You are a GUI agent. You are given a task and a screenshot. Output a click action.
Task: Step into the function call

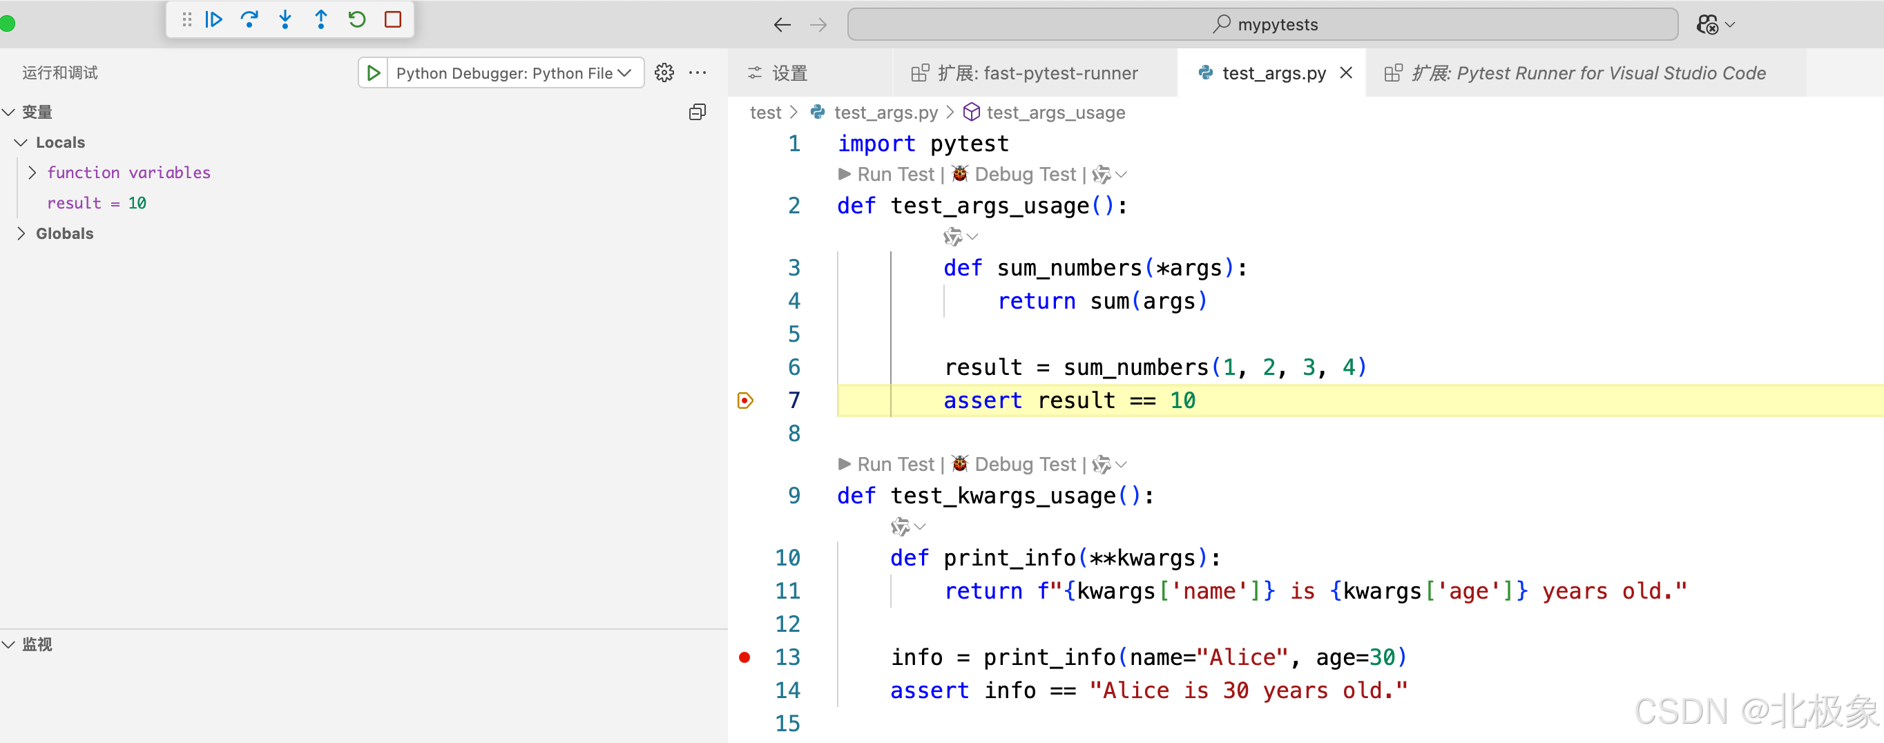[x=285, y=20]
